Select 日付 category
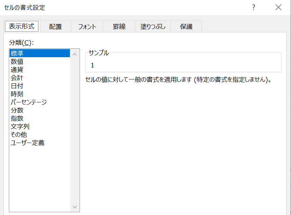Image resolution: width=291 pixels, height=215 pixels. [40, 86]
